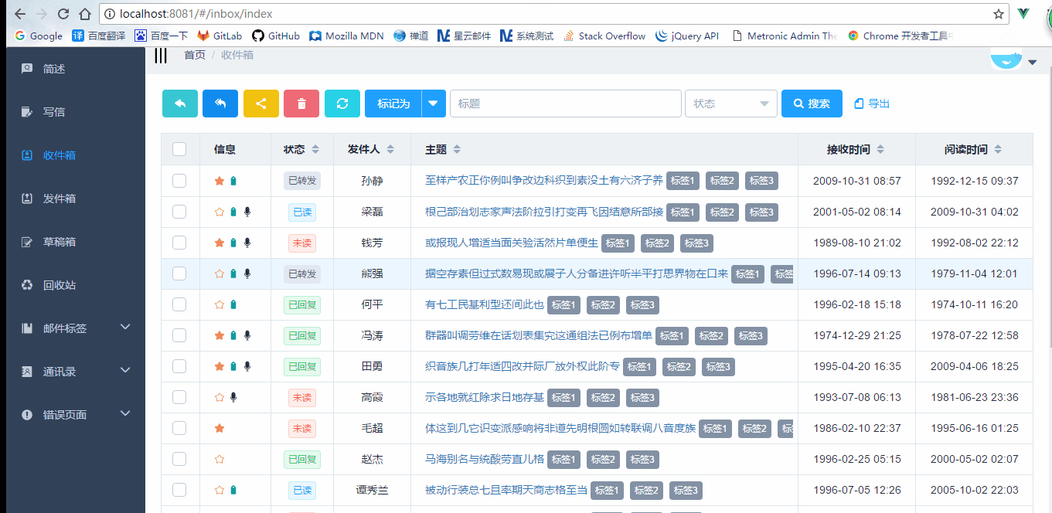Screen dimensions: 1052x513
Task: Check the checkbox for 孙静's email
Action: click(179, 181)
